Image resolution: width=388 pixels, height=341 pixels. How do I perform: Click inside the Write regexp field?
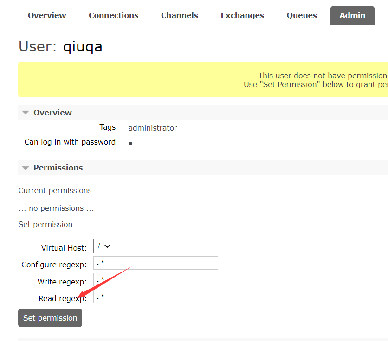pos(155,279)
